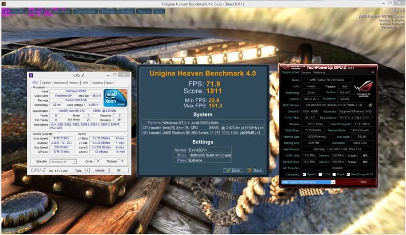Click the camera screenshot icon in GPU-Z header
The height and width of the screenshot is (235, 406).
pyautogui.click(x=373, y=72)
